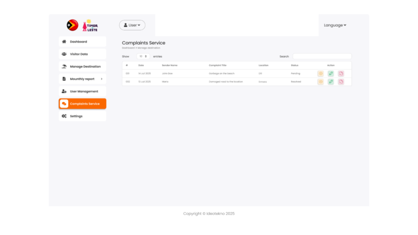Image resolution: width=418 pixels, height=235 pixels.
Task: Click the sender name 'Maria'
Action: 165,82
